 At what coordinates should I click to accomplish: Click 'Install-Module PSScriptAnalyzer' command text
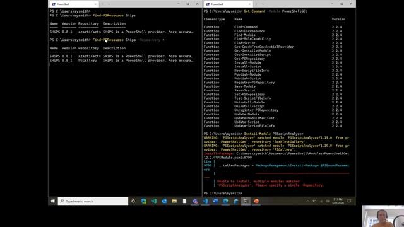point(273,134)
